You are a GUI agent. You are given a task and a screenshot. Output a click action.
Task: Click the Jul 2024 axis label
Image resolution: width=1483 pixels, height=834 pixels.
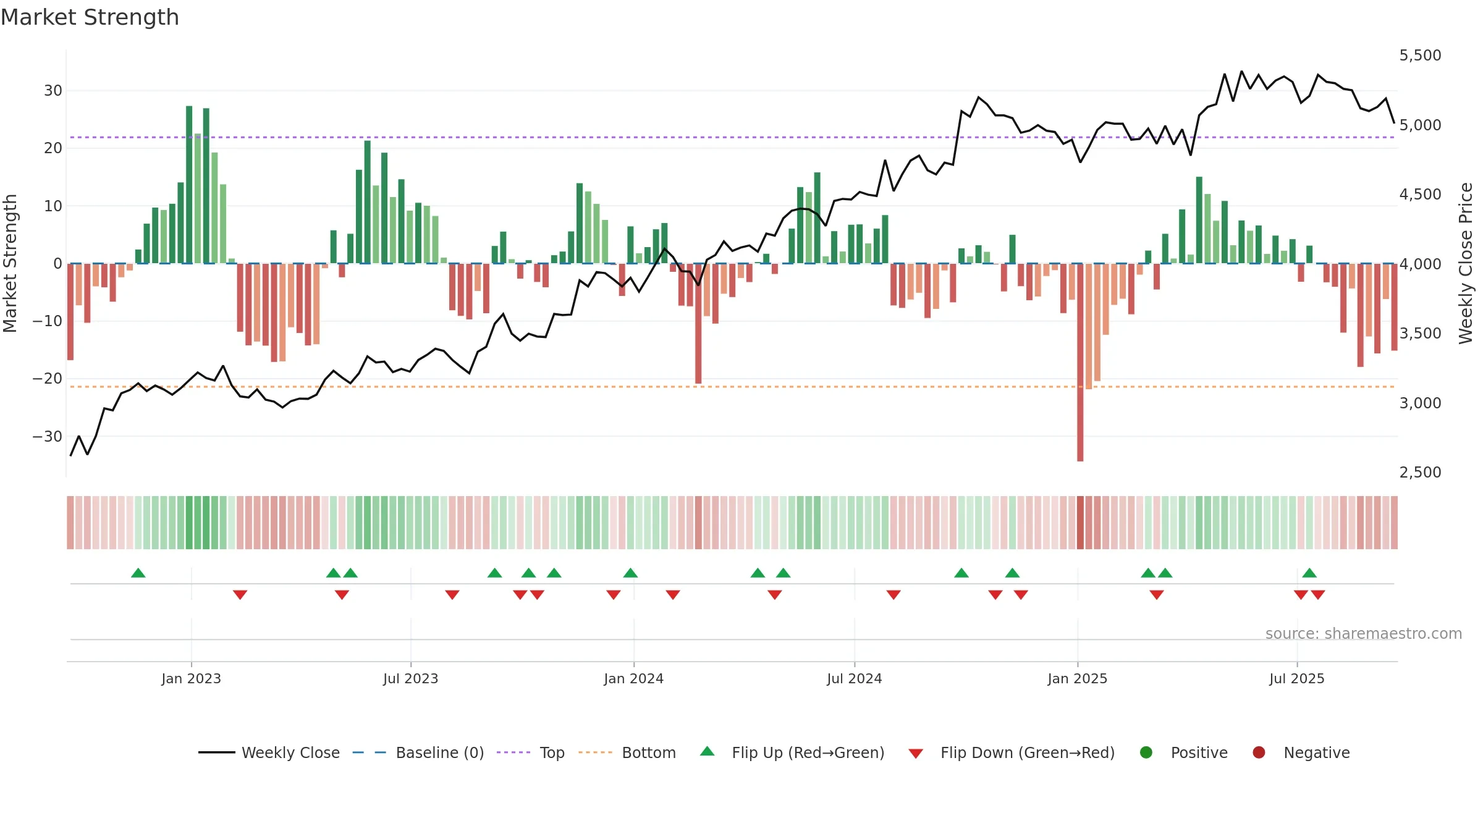pyautogui.click(x=855, y=678)
